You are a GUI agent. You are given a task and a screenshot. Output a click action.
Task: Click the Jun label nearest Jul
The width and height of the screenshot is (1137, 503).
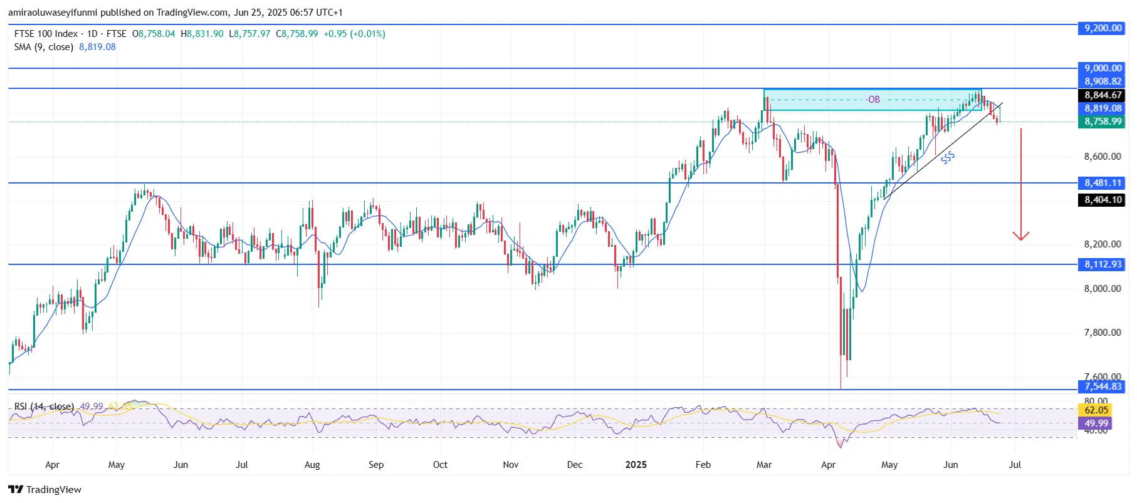point(950,465)
